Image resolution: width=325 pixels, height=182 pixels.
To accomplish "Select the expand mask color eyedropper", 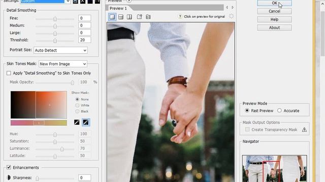I will click(x=86, y=122).
